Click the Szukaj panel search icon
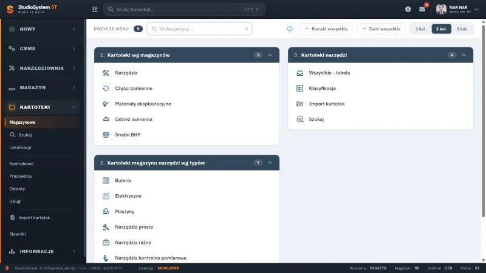This screenshot has height=273, width=486. [x=299, y=119]
